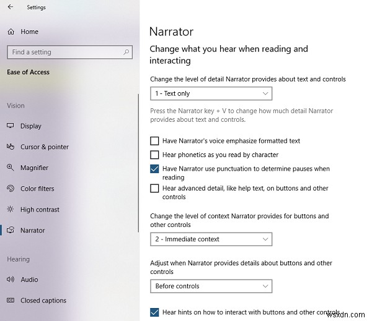Click the search magnifier icon
Image resolution: width=372 pixels, height=321 pixels.
pos(126,52)
